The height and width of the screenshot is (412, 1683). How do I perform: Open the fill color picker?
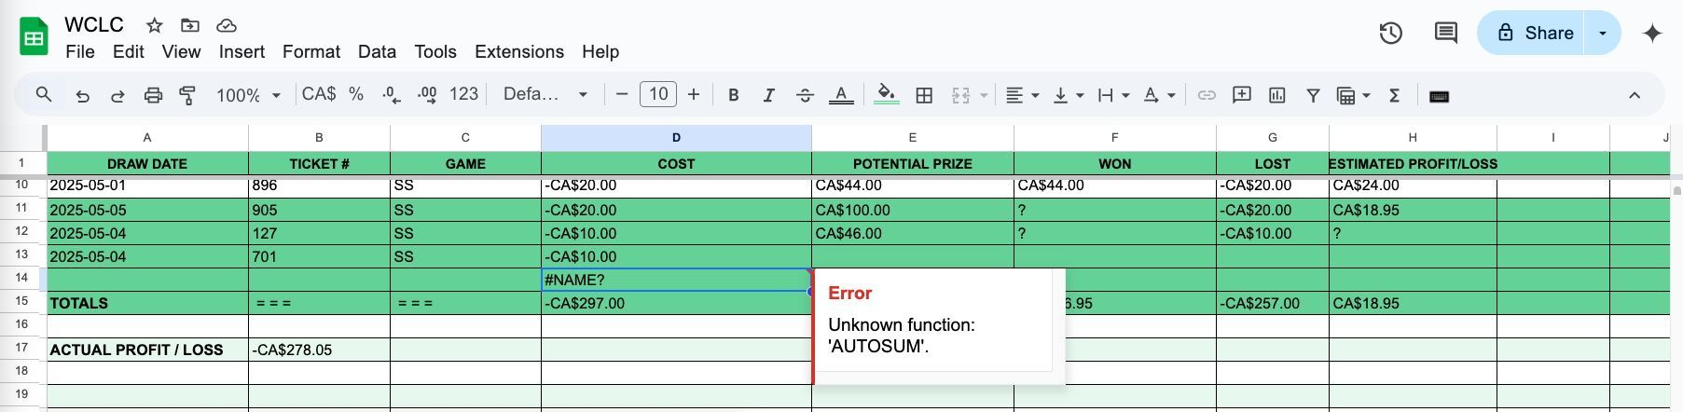point(887,95)
